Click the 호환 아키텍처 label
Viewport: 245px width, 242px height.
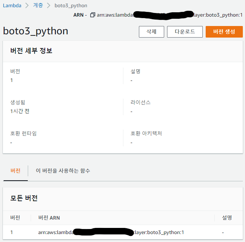tap(146, 133)
